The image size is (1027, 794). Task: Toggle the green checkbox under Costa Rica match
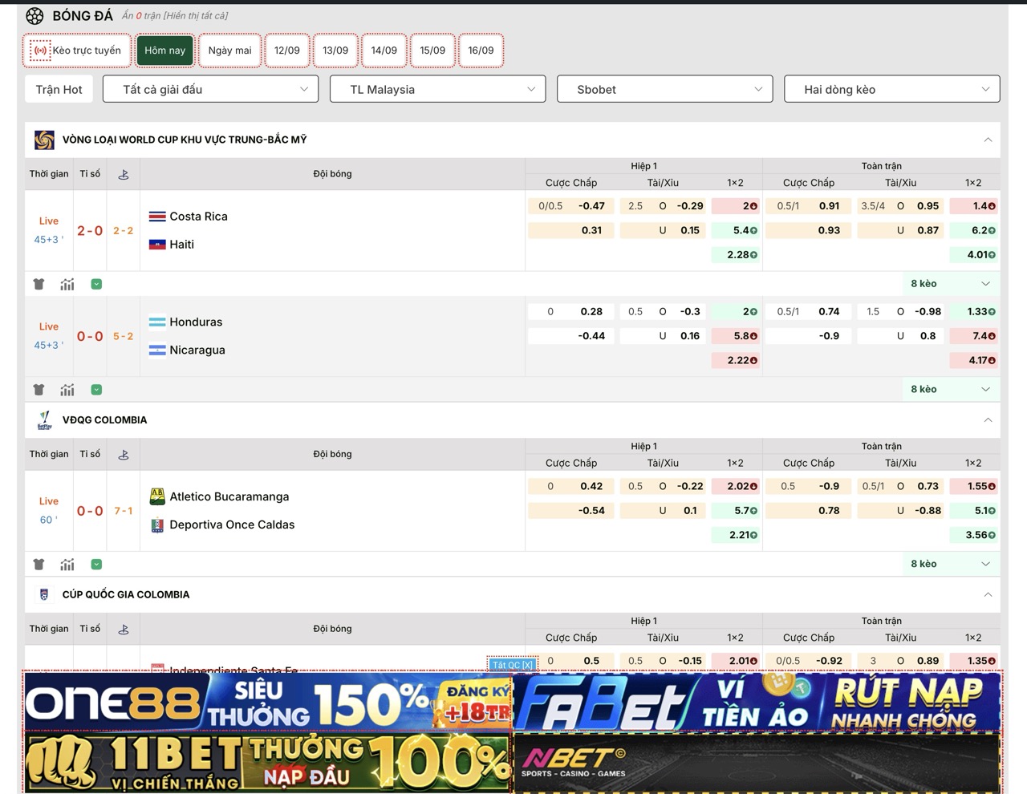(x=96, y=284)
